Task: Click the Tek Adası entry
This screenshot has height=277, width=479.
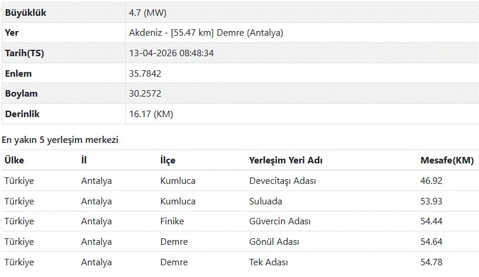Action: (x=268, y=262)
